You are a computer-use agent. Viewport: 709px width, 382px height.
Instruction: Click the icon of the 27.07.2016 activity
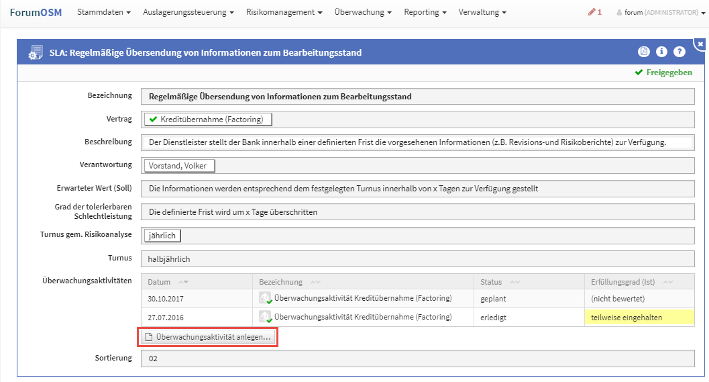point(266,317)
